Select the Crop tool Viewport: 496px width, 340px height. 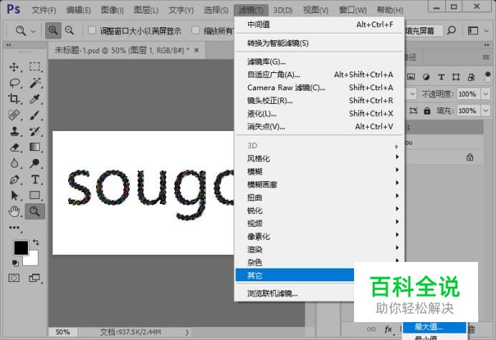coord(14,99)
